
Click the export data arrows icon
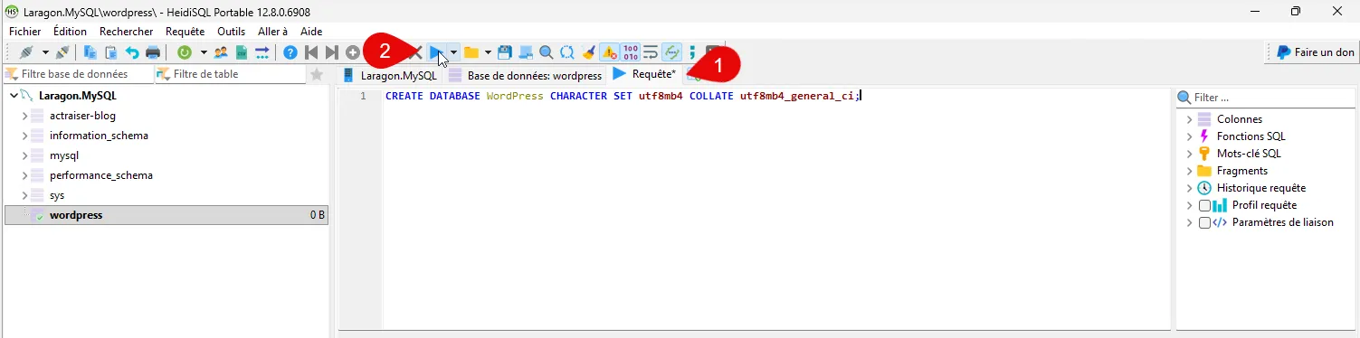coord(262,52)
